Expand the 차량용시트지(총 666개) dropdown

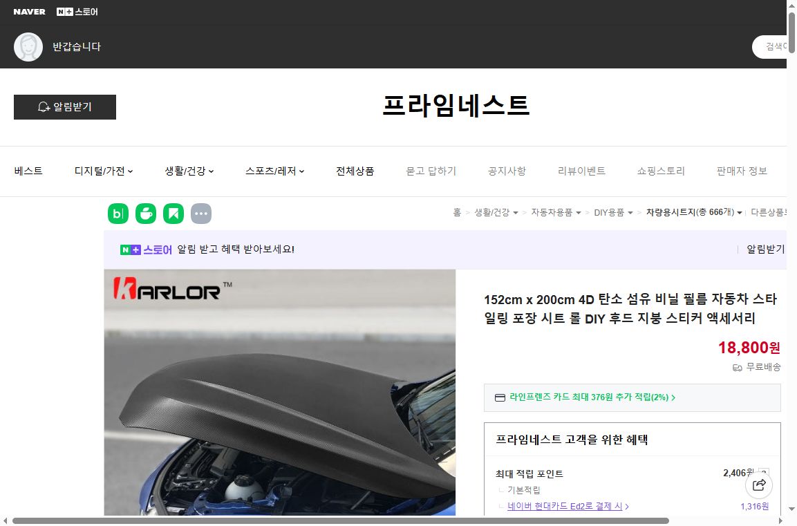pos(739,213)
